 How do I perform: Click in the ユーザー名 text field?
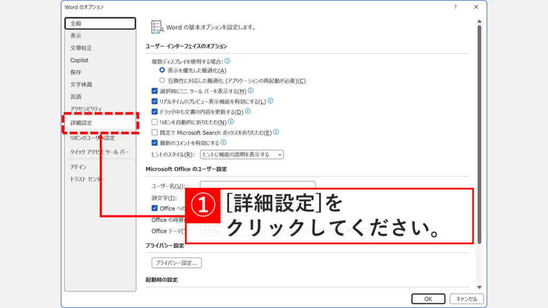point(257,184)
